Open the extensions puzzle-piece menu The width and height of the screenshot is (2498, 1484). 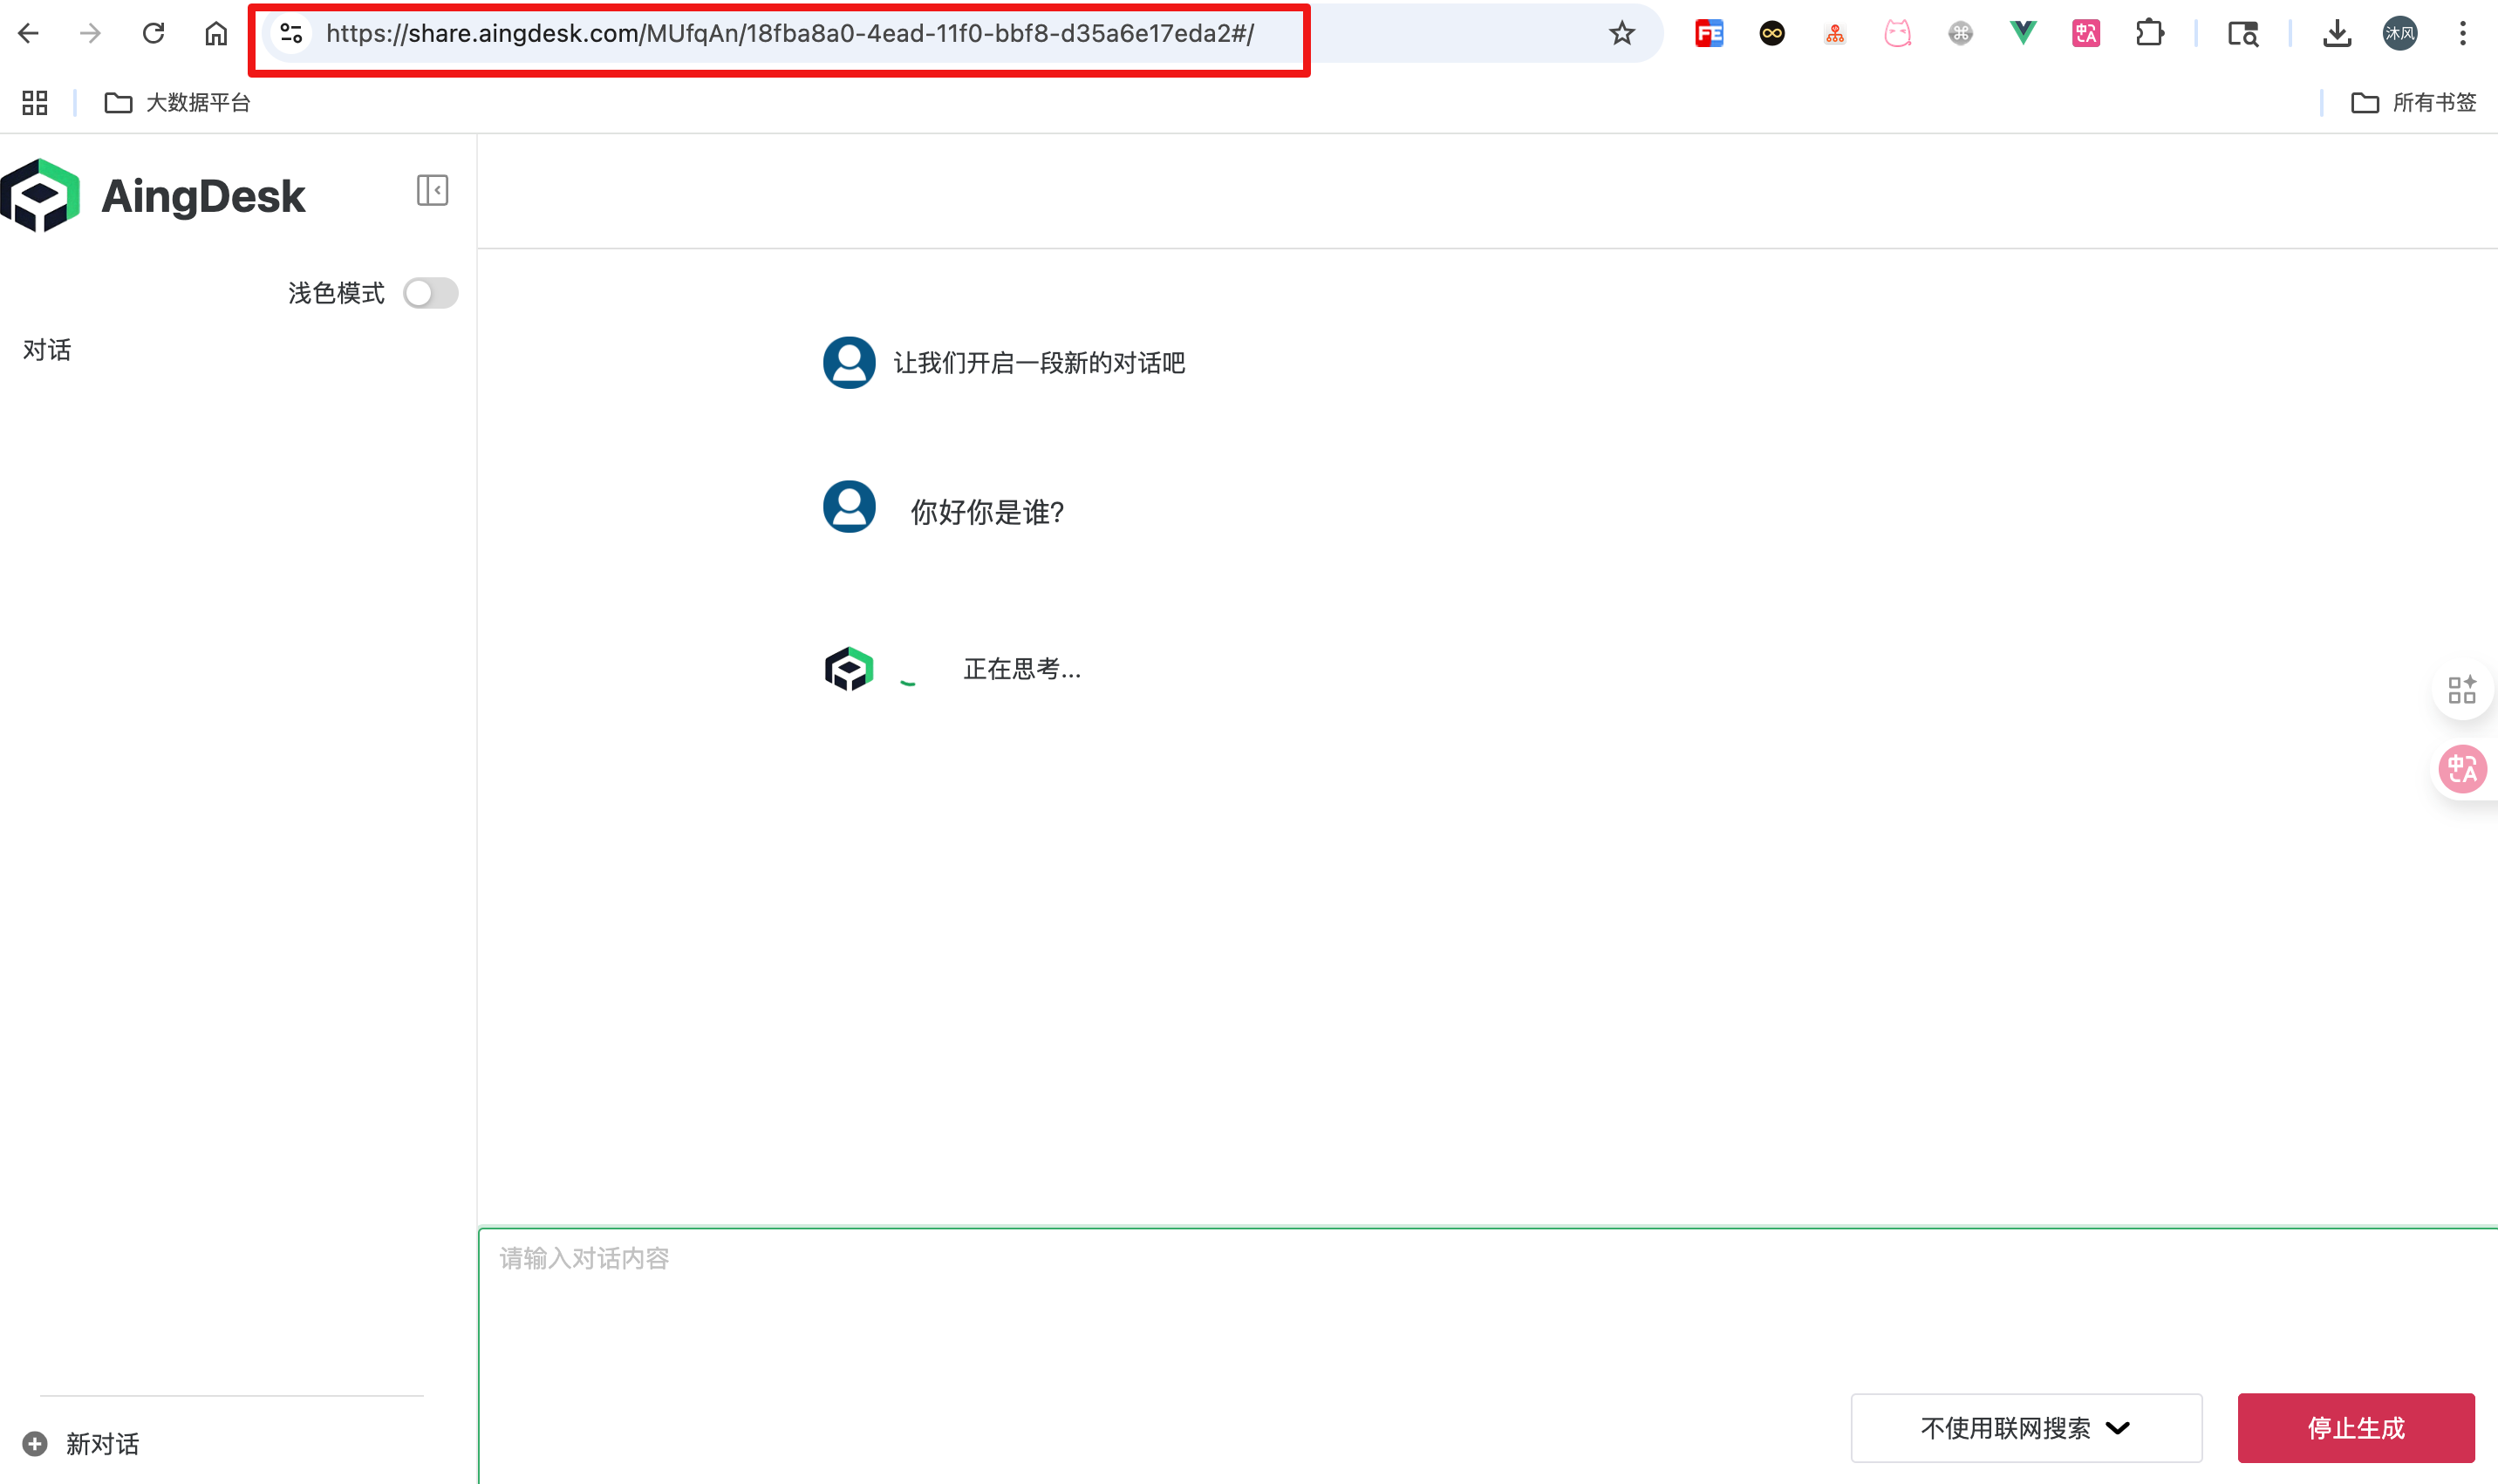coord(2149,32)
